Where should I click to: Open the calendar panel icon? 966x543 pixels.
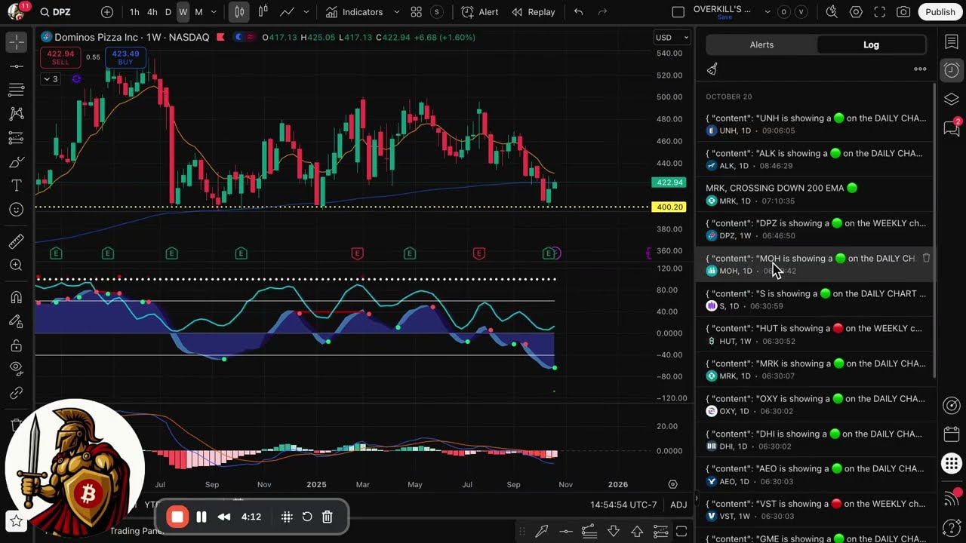(x=952, y=434)
